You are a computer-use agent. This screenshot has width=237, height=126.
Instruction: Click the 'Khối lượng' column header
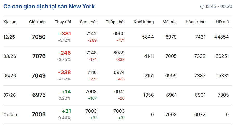click(144, 22)
